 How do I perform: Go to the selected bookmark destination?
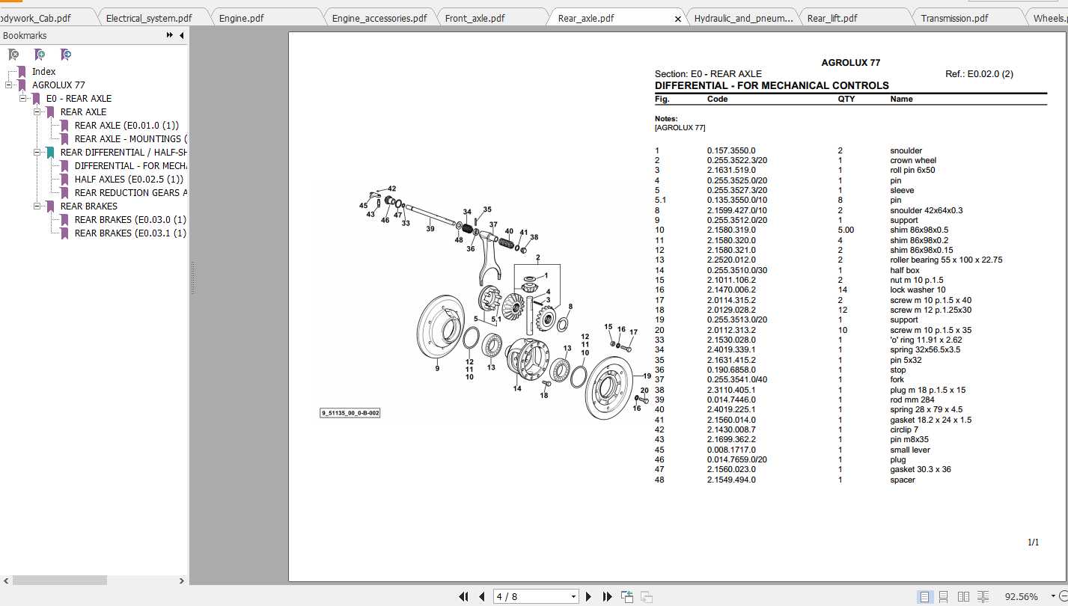pyautogui.click(x=66, y=54)
